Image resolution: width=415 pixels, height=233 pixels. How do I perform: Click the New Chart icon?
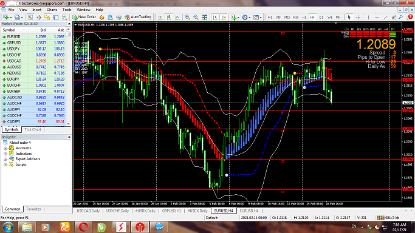point(5,17)
